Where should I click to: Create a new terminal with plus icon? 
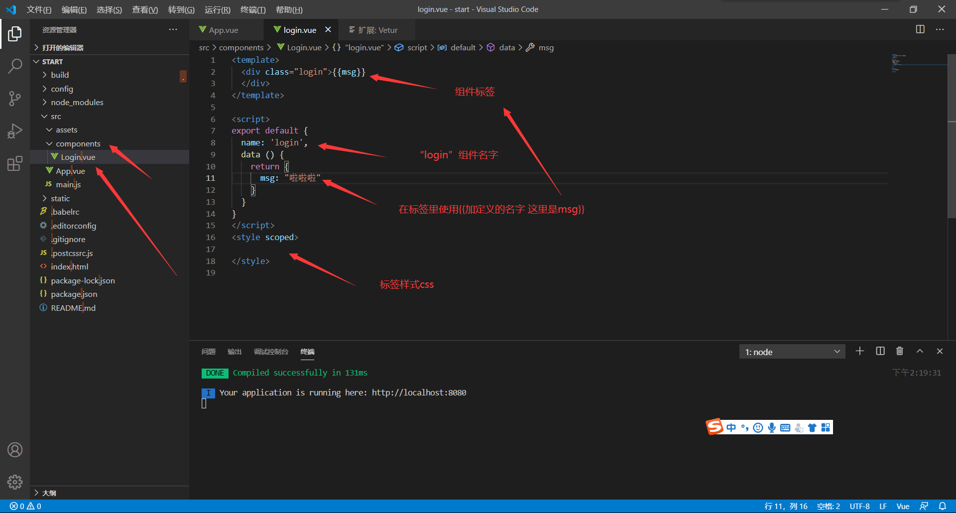(x=860, y=351)
